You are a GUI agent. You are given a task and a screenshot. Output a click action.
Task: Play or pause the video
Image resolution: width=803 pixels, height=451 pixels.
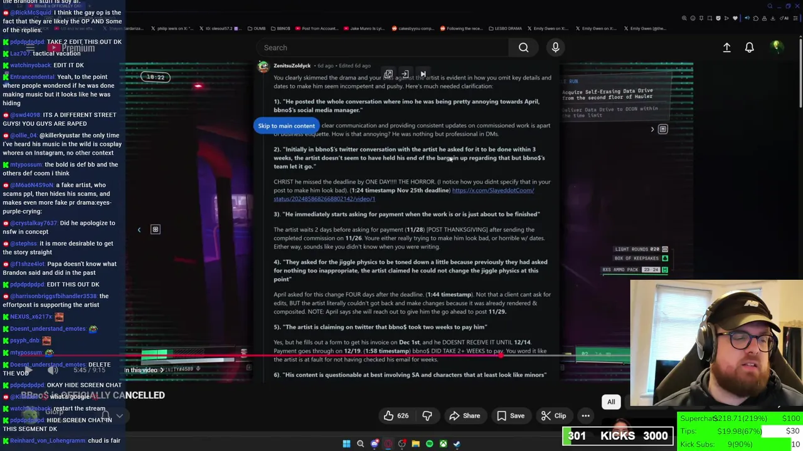tap(28, 370)
